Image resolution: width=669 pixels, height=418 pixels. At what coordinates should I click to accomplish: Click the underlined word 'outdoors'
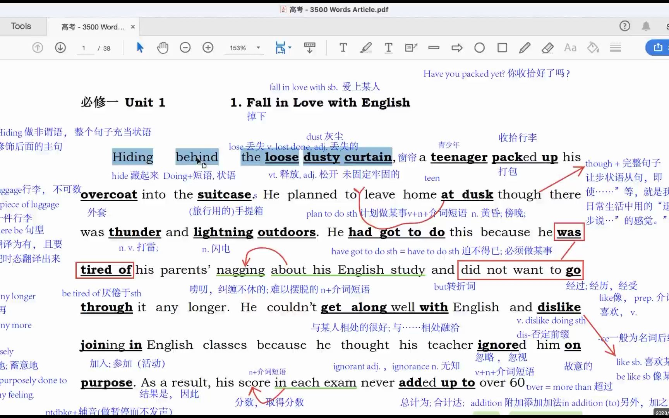coord(287,232)
